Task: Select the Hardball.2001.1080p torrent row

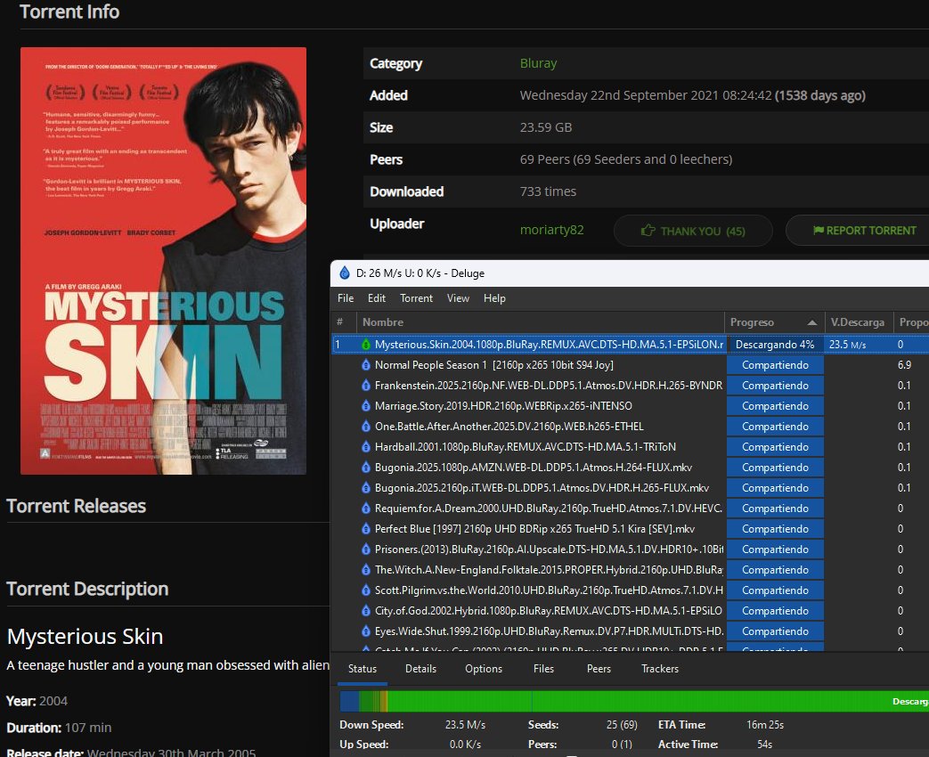Action: [630, 446]
